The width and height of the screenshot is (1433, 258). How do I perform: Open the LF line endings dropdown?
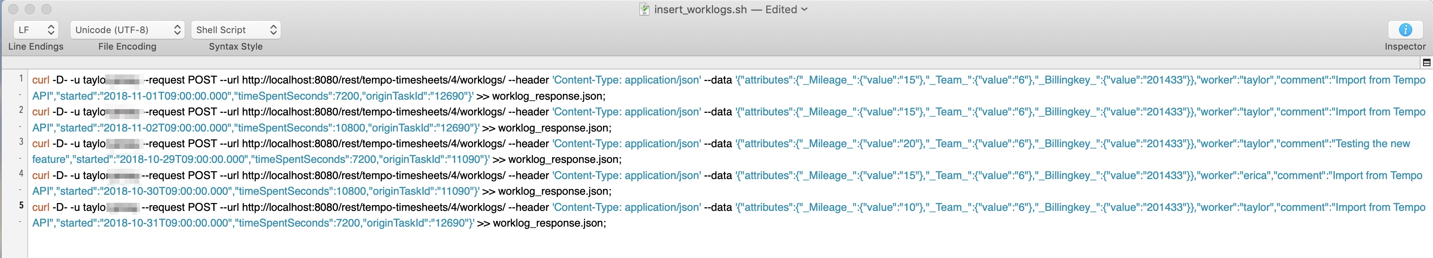[36, 30]
